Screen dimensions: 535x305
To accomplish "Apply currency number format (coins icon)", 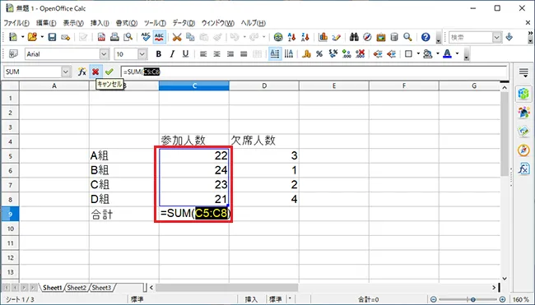I will click(306, 53).
